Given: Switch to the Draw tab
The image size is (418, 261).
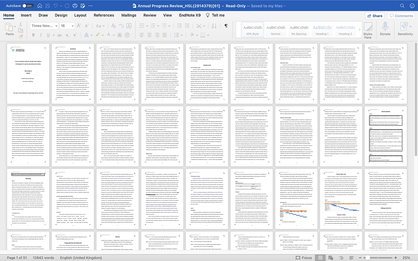Looking at the screenshot, I should tap(43, 15).
